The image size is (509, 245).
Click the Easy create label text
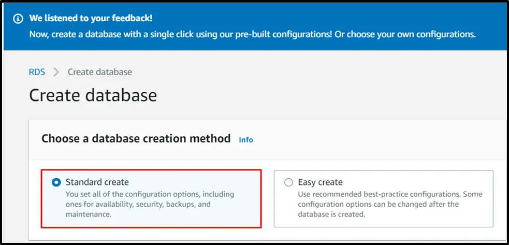320,182
